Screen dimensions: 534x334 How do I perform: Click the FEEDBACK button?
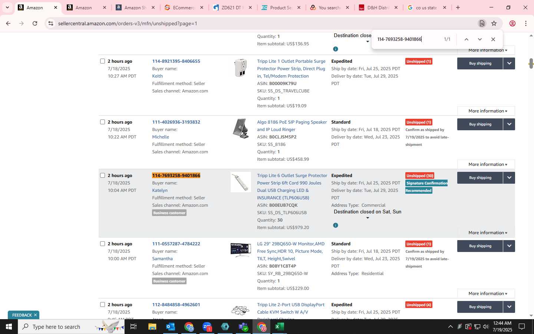(22, 315)
